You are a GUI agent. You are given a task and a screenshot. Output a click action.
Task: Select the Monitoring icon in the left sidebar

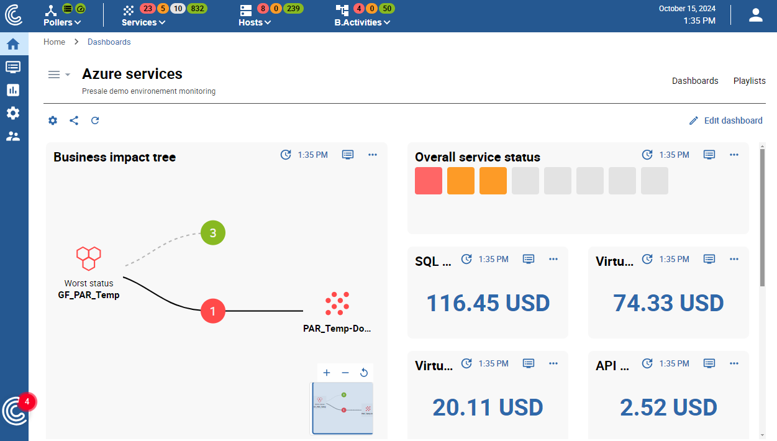pos(14,66)
